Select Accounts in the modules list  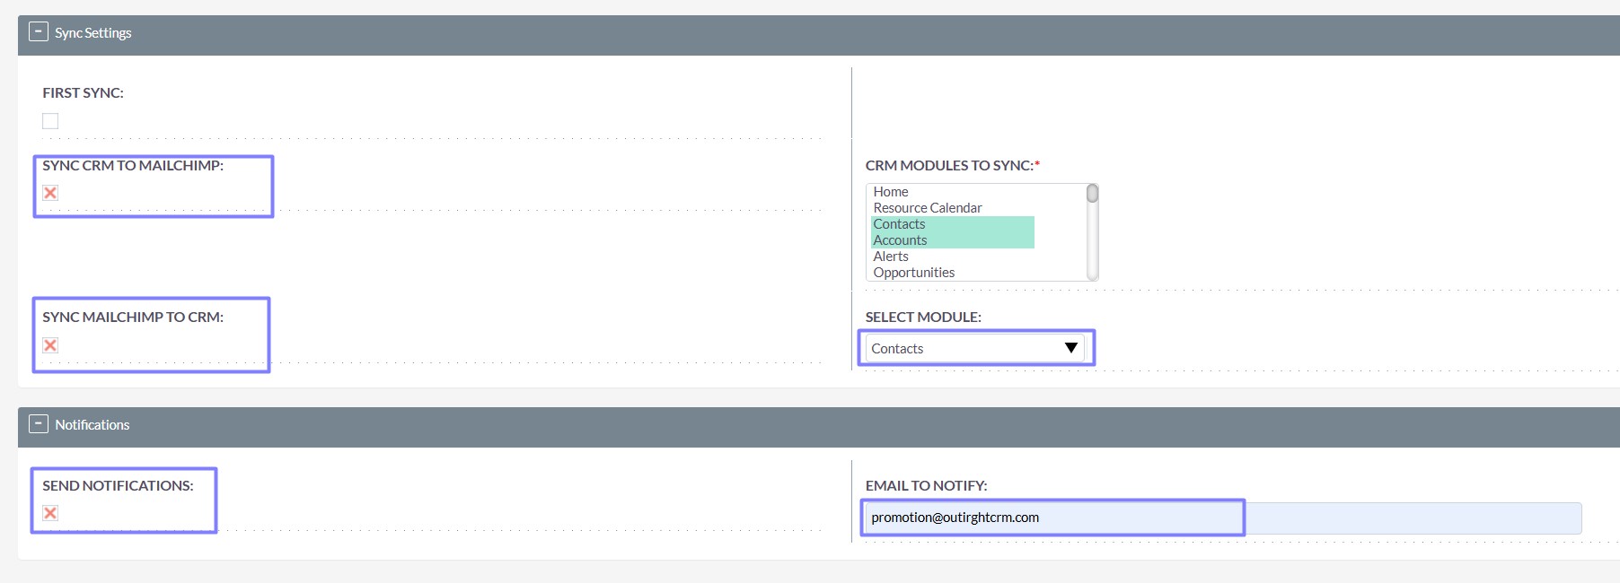(900, 240)
